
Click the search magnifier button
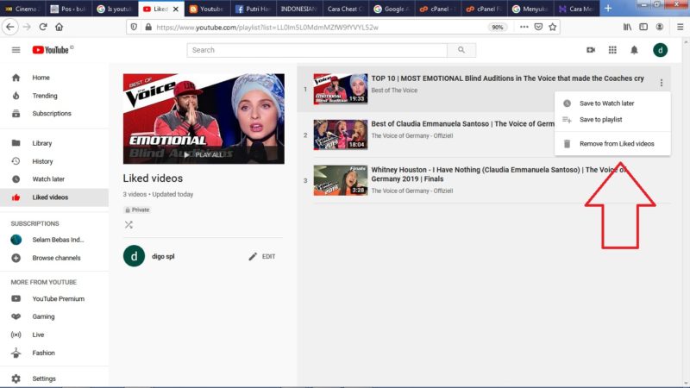pos(461,50)
